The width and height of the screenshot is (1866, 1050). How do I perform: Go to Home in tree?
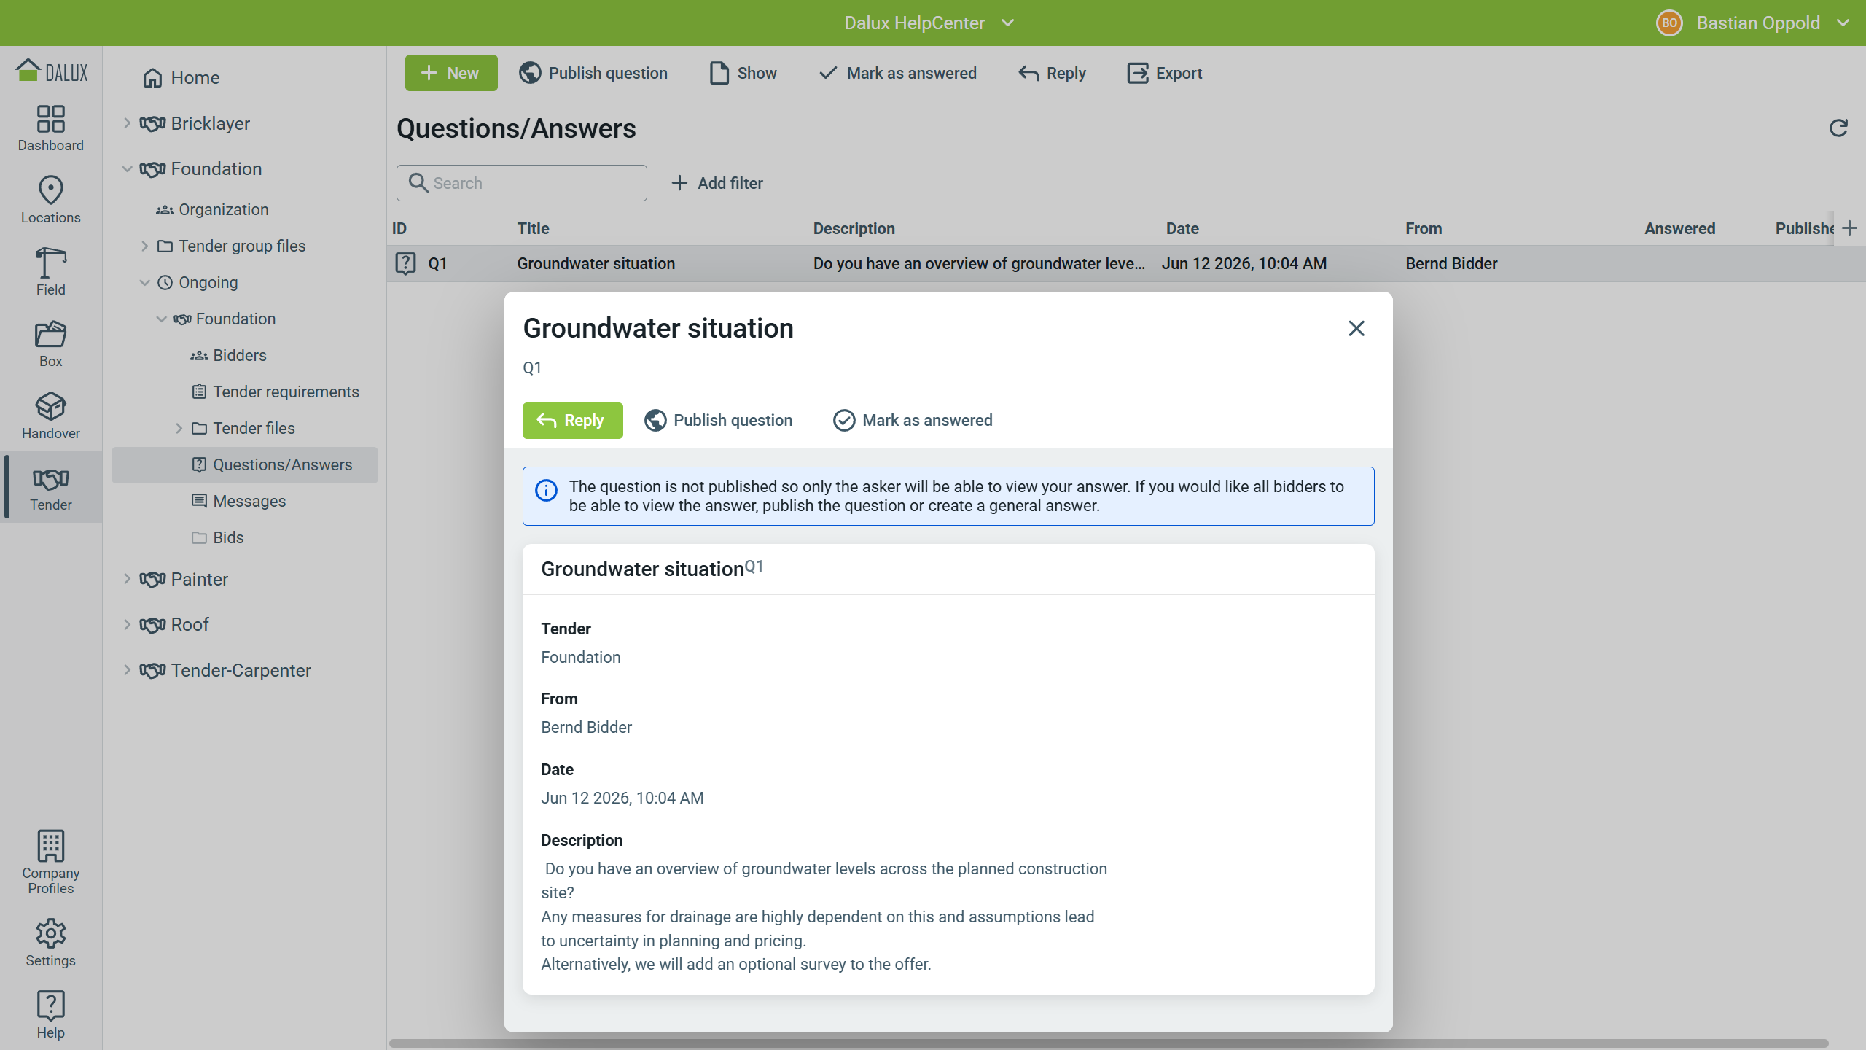[181, 78]
